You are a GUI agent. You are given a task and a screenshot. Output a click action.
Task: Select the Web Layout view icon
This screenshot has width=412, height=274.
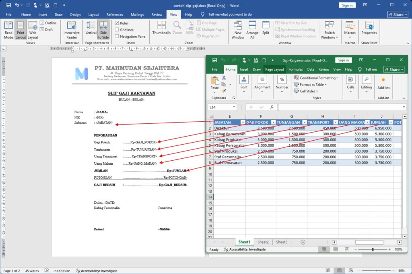[x=33, y=30]
